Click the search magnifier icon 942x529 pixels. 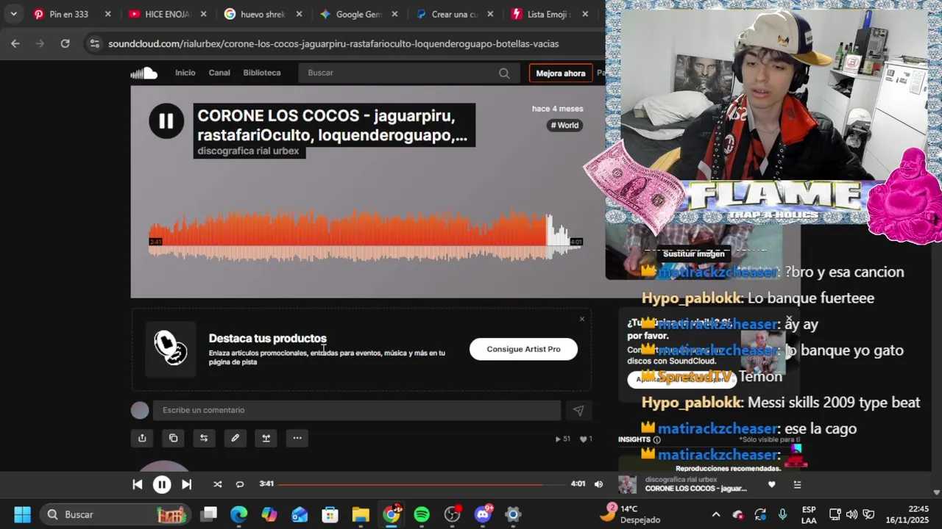[504, 73]
